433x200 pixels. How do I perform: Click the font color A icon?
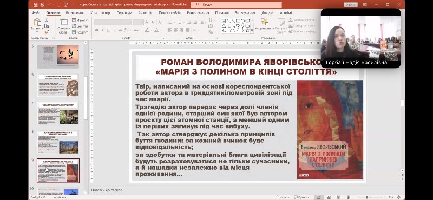tap(156, 30)
